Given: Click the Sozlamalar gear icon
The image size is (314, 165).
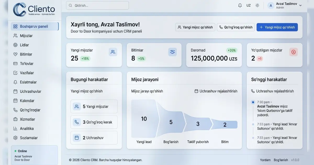Looking at the screenshot, I should coord(15,138).
